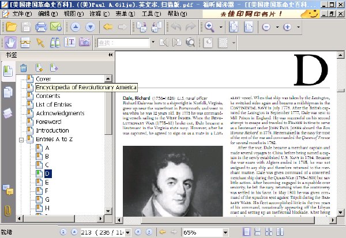Open the page number dropdown in the status bar
This screenshot has width=346, height=238.
coord(127,232)
